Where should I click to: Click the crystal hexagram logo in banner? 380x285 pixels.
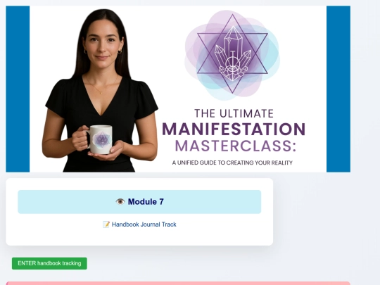232,54
